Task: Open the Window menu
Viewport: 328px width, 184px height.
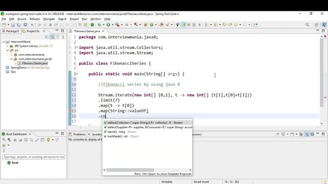Action: point(96,19)
